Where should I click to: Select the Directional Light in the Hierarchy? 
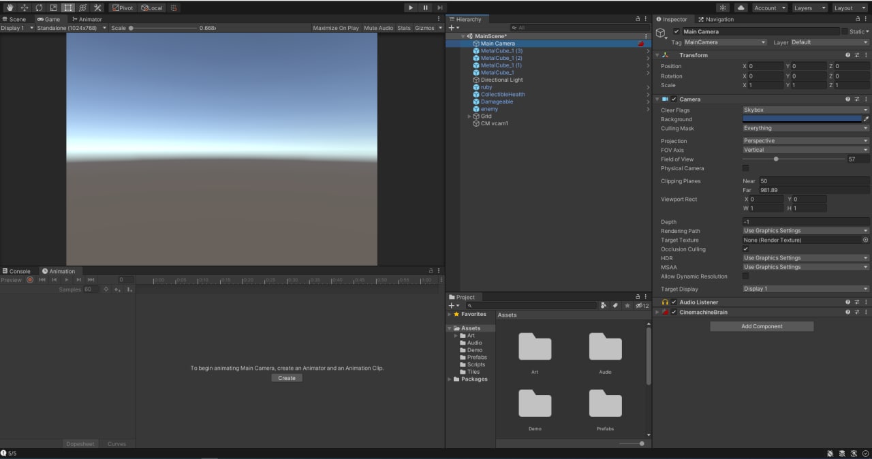click(x=501, y=80)
